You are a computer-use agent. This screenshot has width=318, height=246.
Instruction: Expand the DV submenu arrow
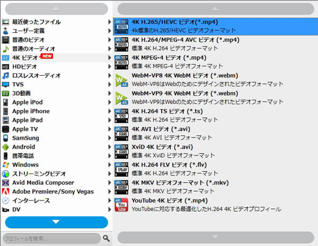pos(110,209)
